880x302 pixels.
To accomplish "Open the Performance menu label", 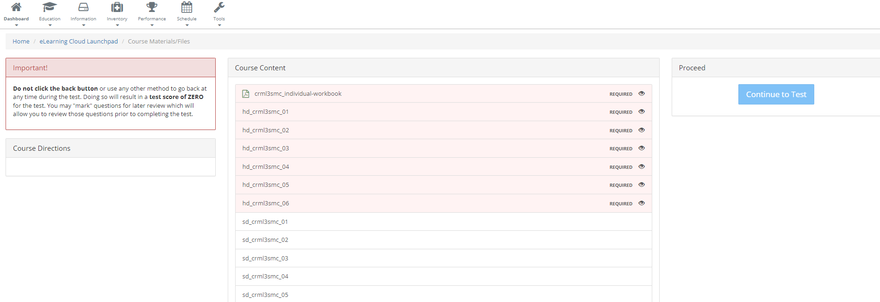I will 152,19.
